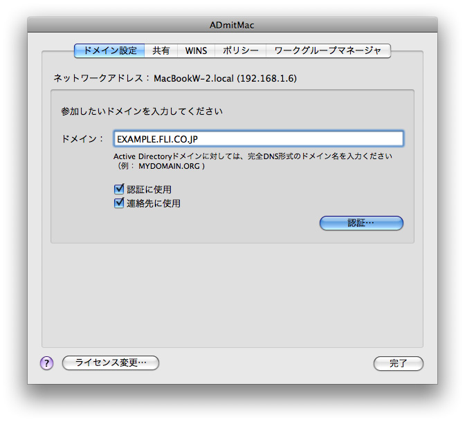Viewport: 465px width, 422px height.
Task: Toggle the 連絡先に使用 checkbox
Action: coord(119,203)
